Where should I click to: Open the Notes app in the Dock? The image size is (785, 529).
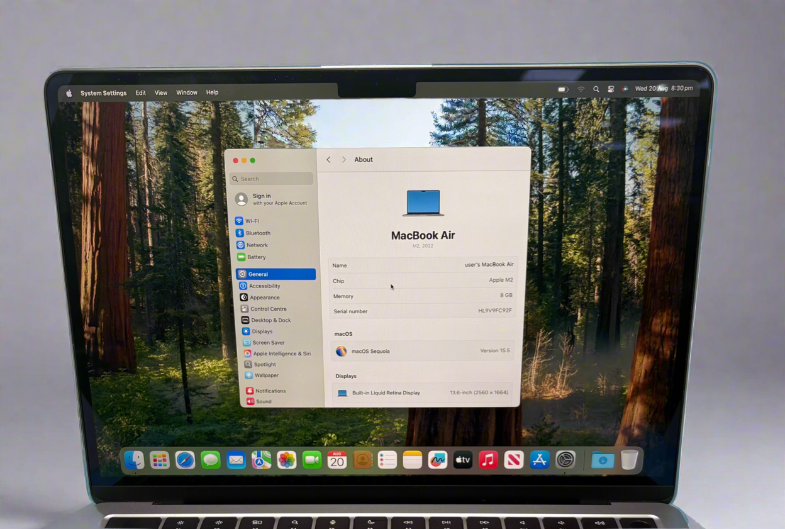tap(413, 460)
